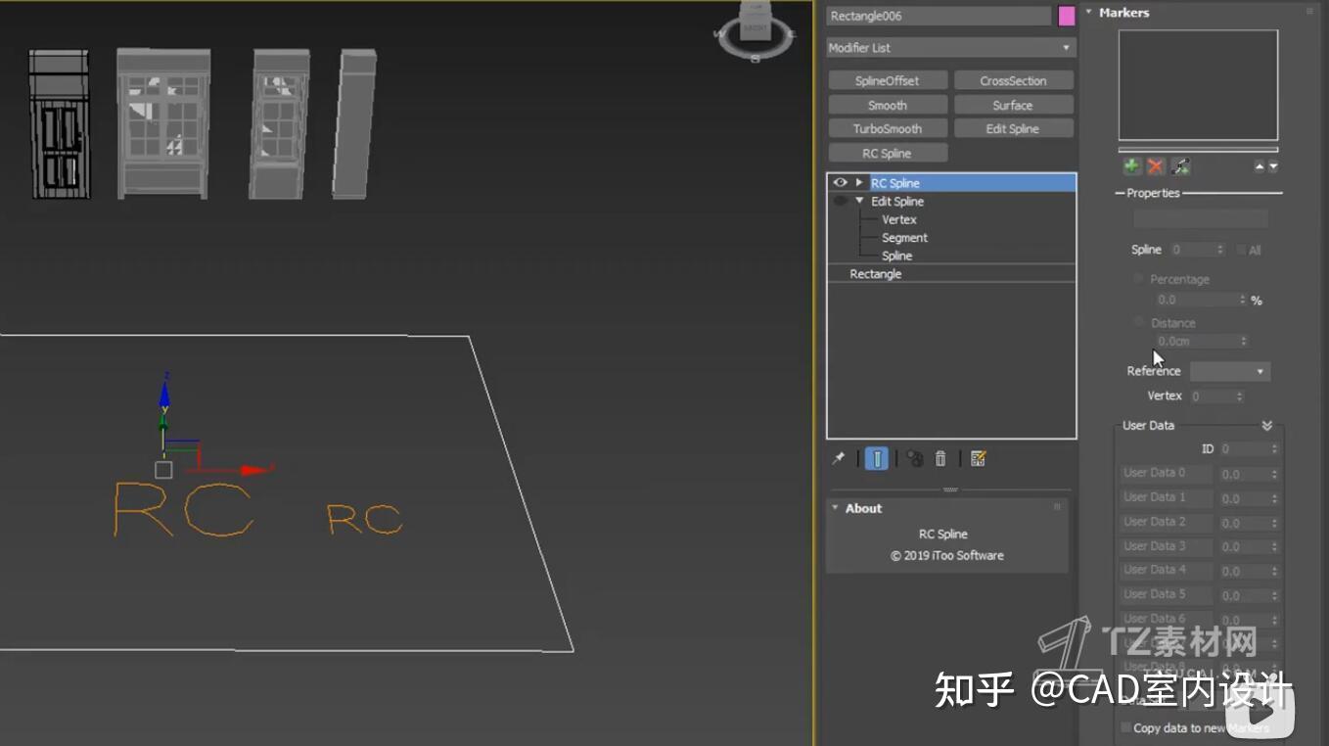Image resolution: width=1329 pixels, height=746 pixels.
Task: Click Remove Modifier trash icon
Action: click(940, 458)
